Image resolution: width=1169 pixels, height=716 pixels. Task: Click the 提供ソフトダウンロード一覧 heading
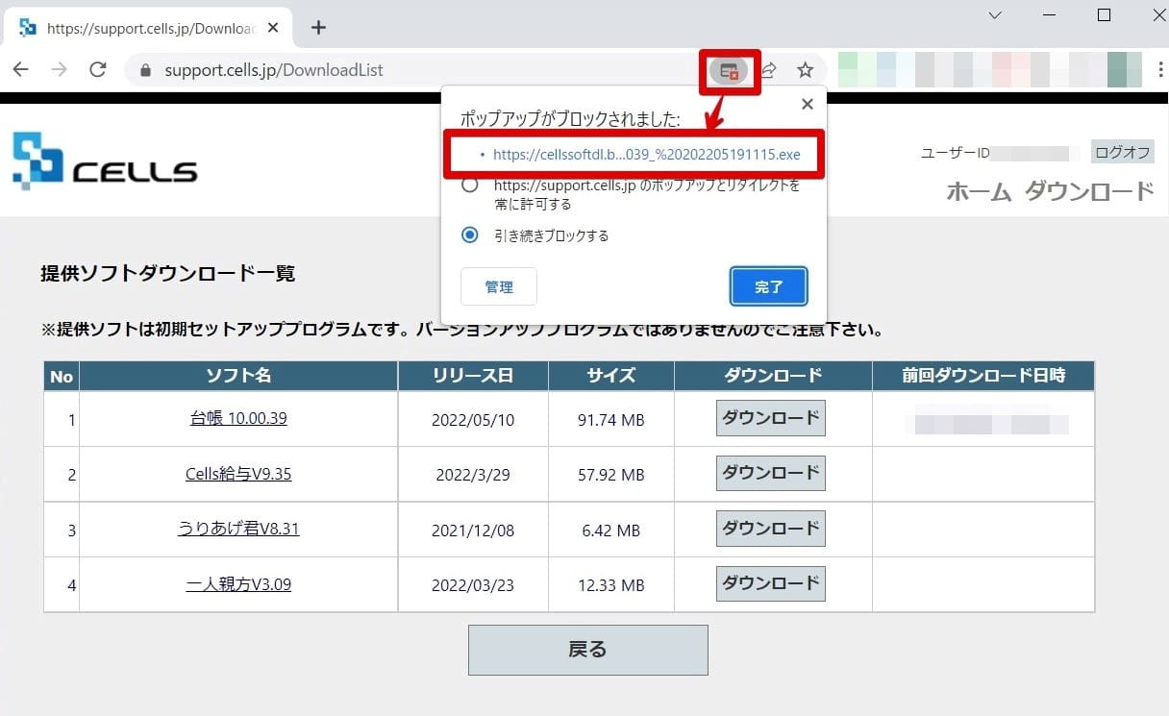pyautogui.click(x=168, y=274)
